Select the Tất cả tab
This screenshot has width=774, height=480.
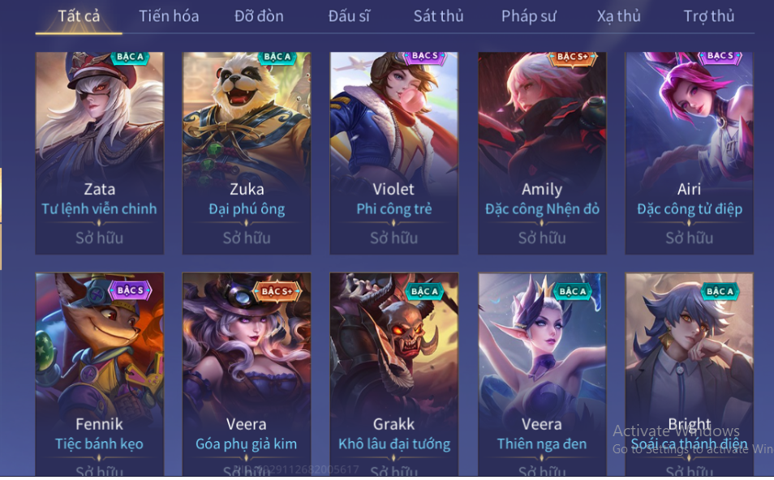pyautogui.click(x=79, y=16)
